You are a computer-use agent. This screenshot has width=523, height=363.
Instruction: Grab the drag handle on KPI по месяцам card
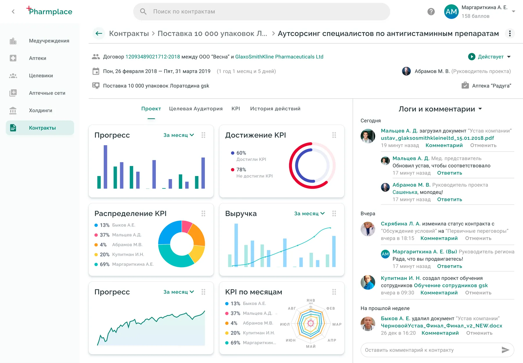click(334, 292)
